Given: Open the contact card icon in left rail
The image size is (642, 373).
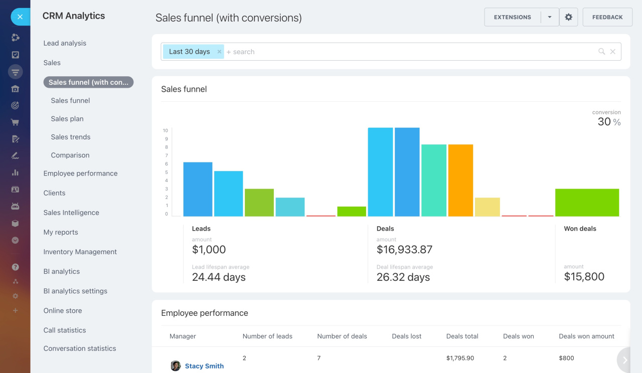Looking at the screenshot, I should coord(15,190).
